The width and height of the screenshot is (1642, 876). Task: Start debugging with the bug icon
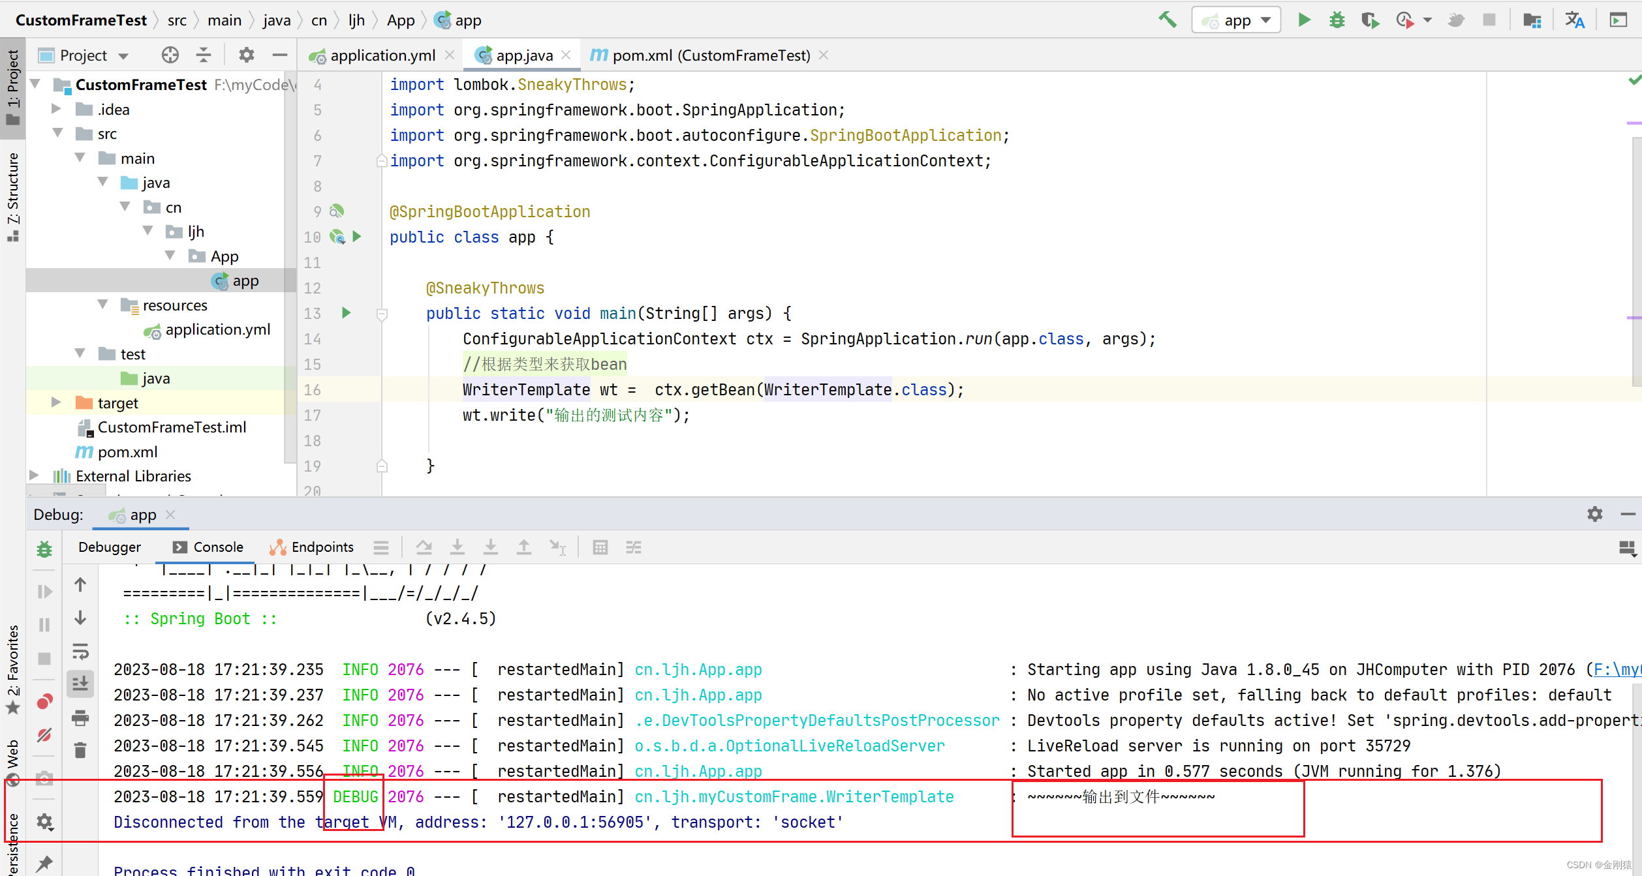point(1337,20)
